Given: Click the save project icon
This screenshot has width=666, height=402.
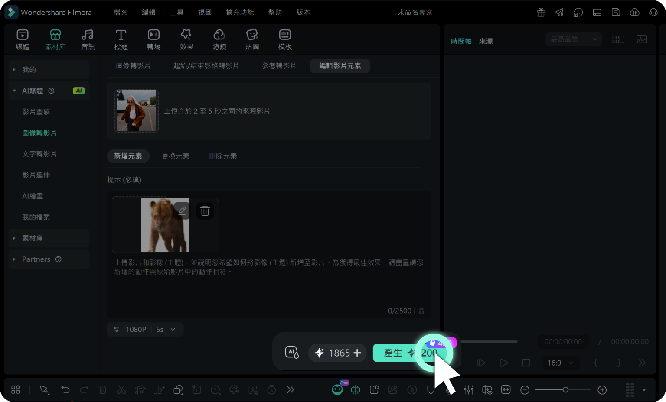Looking at the screenshot, I should [x=616, y=12].
